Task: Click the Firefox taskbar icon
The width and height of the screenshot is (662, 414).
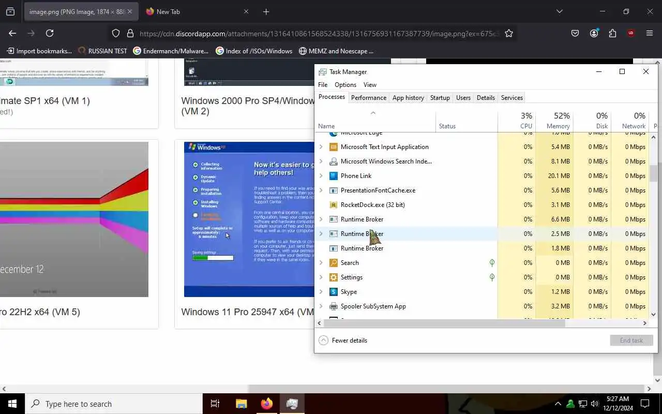Action: point(267,404)
